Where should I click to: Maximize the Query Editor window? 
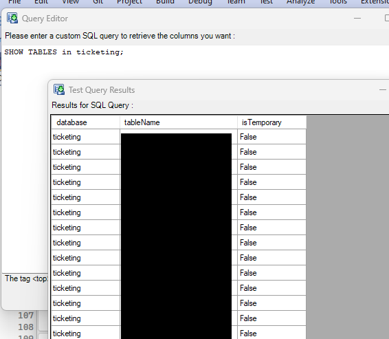coord(387,18)
